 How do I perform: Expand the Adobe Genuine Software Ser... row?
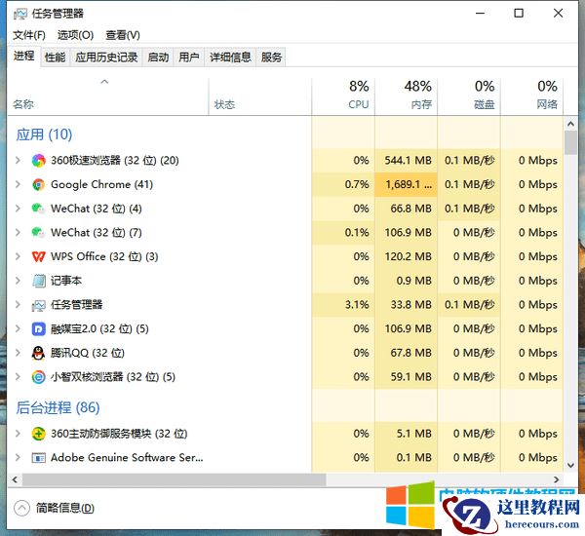click(18, 457)
